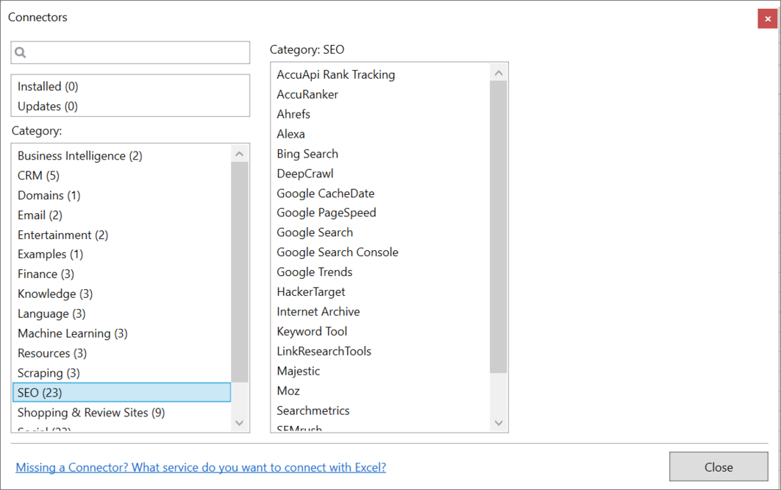Image resolution: width=781 pixels, height=490 pixels.
Task: Select the Google Search connector
Action: click(x=315, y=232)
